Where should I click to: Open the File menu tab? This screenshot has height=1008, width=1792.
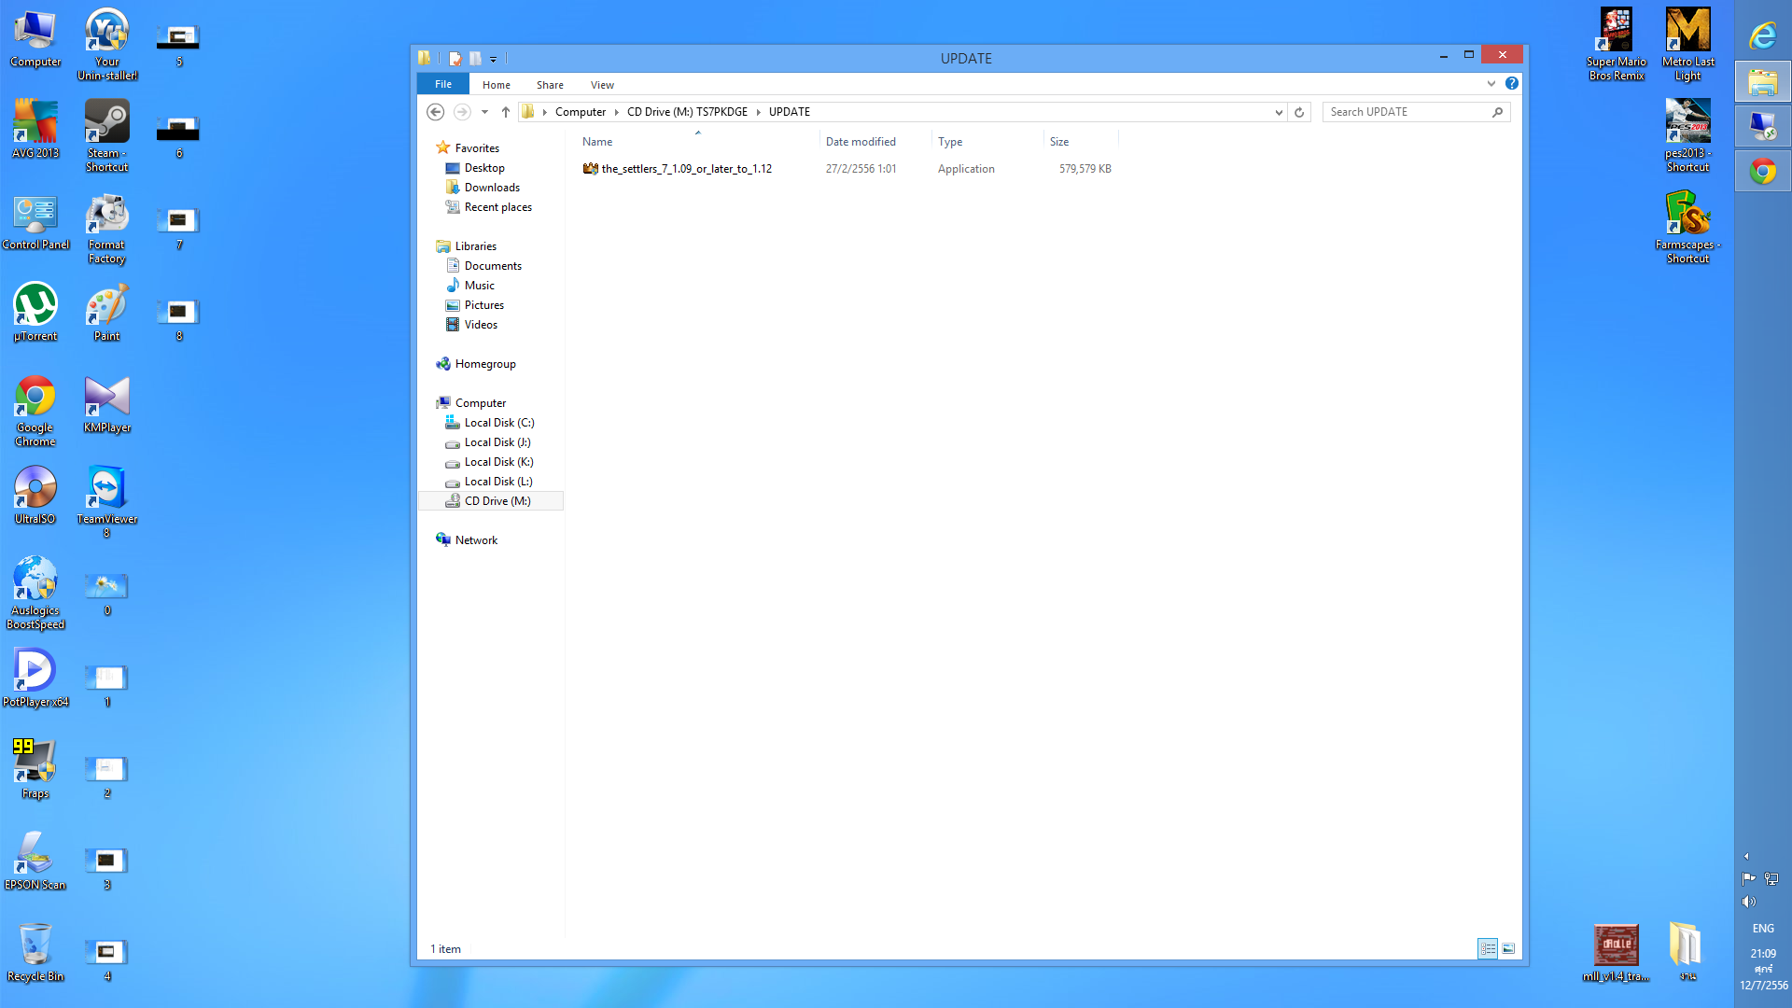coord(443,84)
